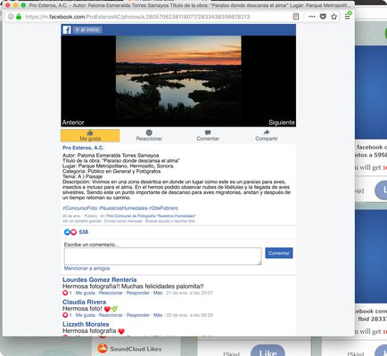Screen dimensions: 387x356
Task: Click the Me gusta thumbs-up button
Action: 90,135
